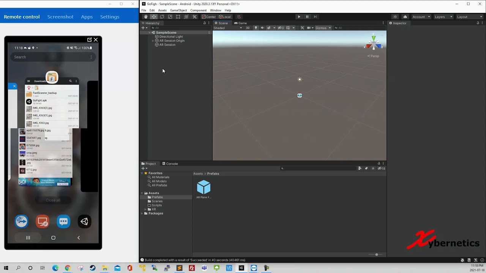
Task: Select the Rotate tool
Action: (x=162, y=17)
